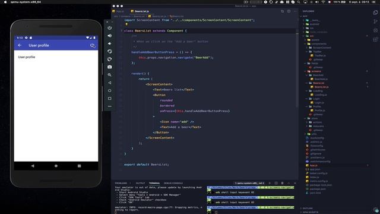Viewport: 380px width, 214px height.
Task: Click the emulator volume down icon
Action: pyautogui.click(x=109, y=43)
